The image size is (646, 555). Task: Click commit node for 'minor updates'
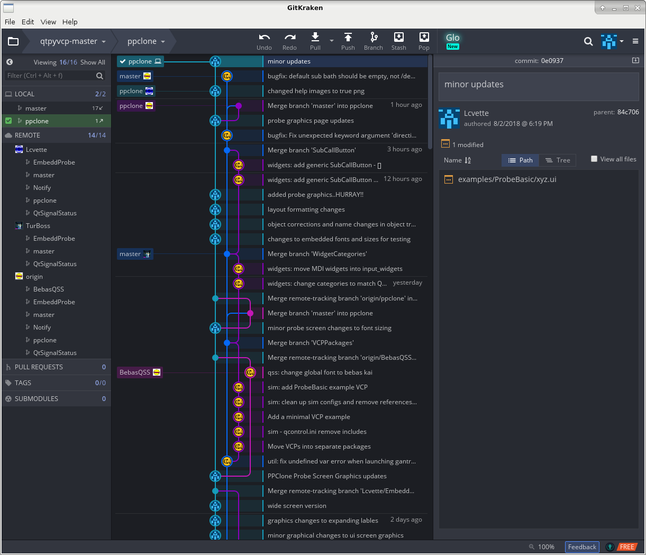tap(215, 61)
